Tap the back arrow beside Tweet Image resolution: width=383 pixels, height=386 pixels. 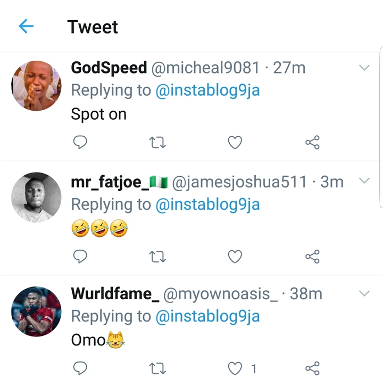[26, 27]
